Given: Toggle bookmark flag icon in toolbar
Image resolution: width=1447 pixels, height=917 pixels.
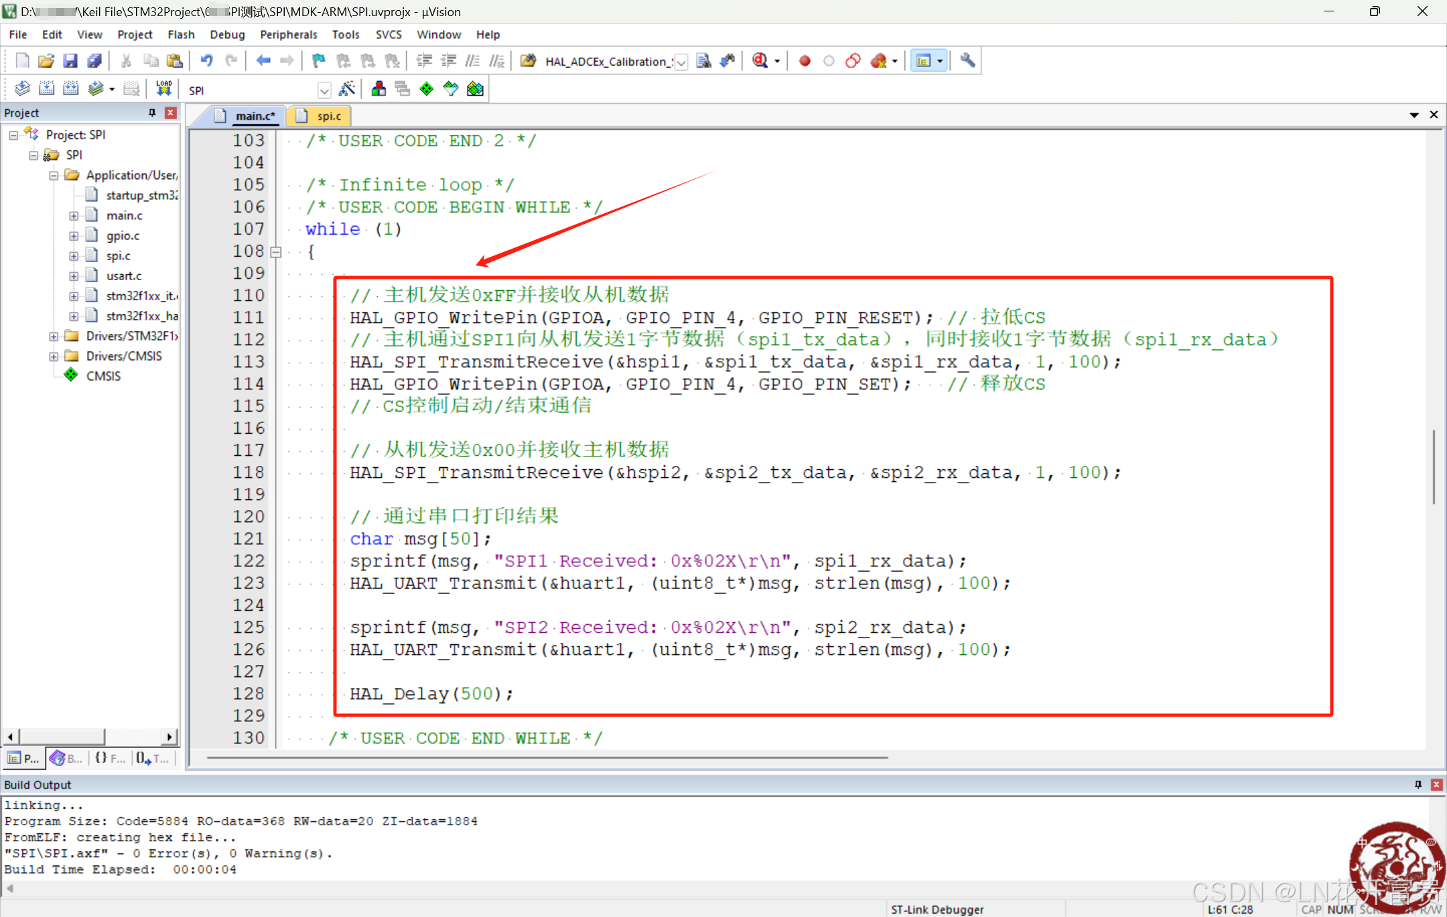Looking at the screenshot, I should 319,61.
